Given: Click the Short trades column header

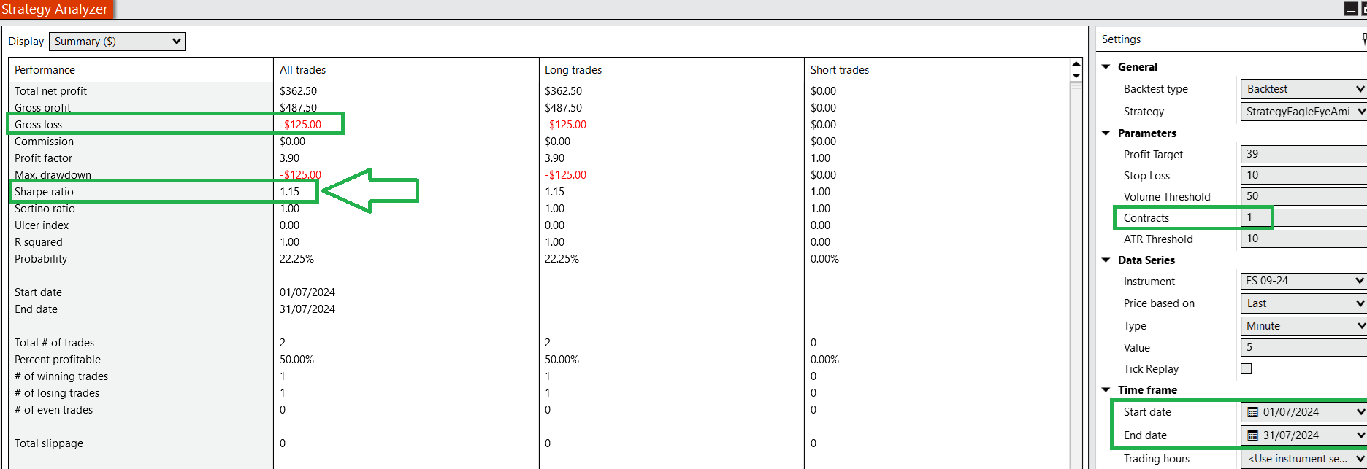Looking at the screenshot, I should [840, 70].
